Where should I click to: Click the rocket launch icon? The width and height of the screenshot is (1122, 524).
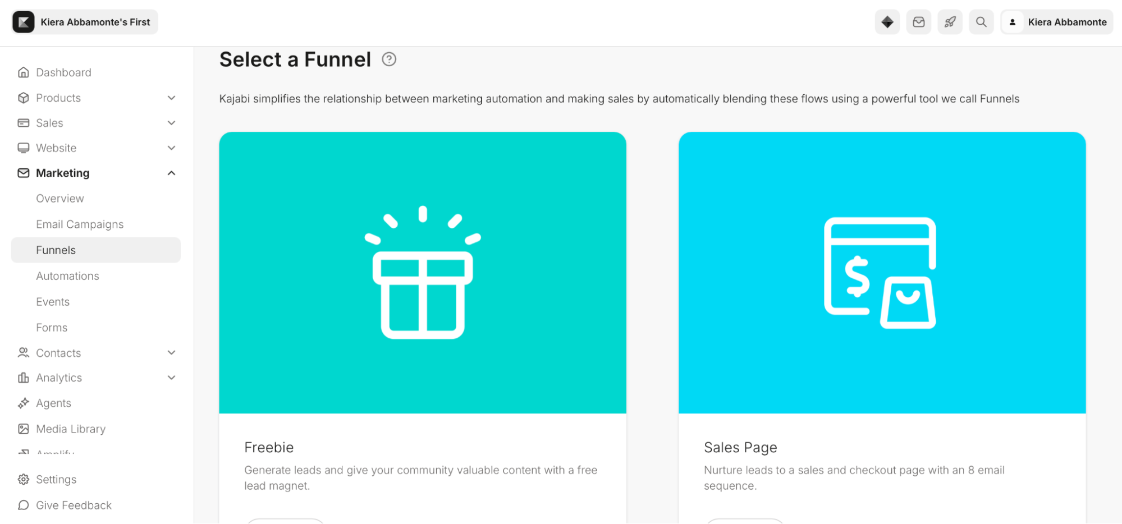(x=950, y=22)
